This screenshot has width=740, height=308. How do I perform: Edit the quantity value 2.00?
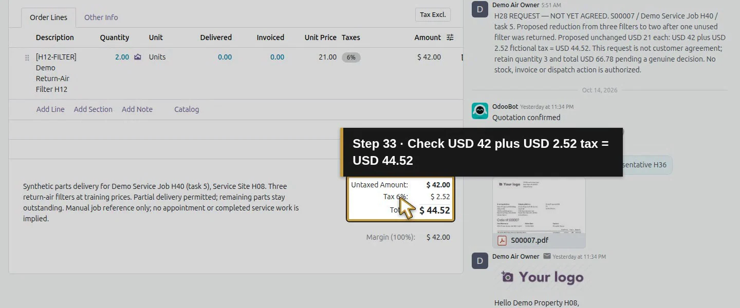pos(122,57)
